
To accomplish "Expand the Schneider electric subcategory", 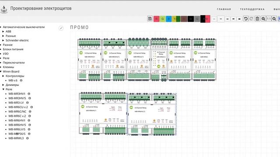I will 3,41.
